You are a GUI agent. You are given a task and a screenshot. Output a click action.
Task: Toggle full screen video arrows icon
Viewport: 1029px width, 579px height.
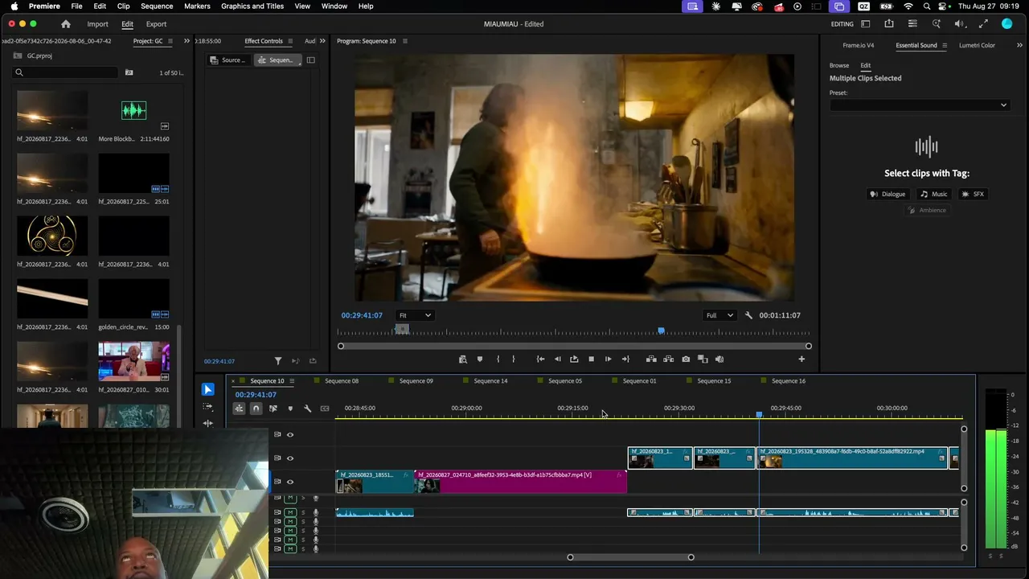[x=983, y=24]
